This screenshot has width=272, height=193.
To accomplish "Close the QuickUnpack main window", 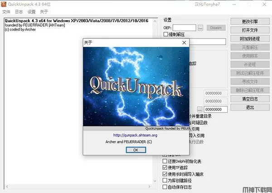I will [264, 5].
